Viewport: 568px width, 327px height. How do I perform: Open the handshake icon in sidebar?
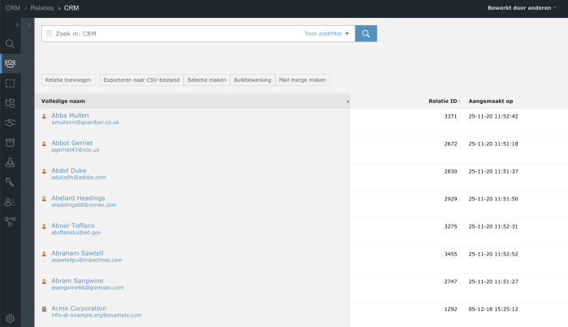pos(10,123)
